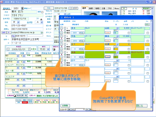The width and height of the screenshot is (156, 117).
Task: Open the gender dropdown showing 女
Action: [x=18, y=22]
